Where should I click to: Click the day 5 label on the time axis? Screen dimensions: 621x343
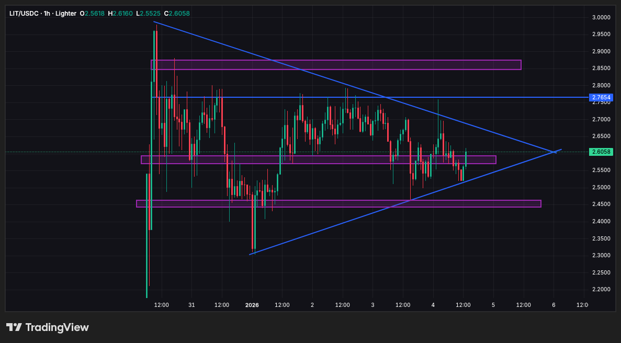493,305
